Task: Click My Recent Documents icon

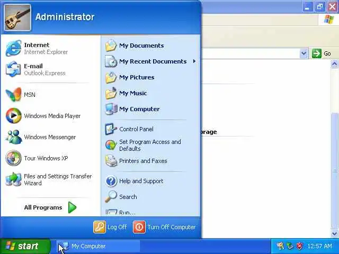Action: click(x=111, y=61)
